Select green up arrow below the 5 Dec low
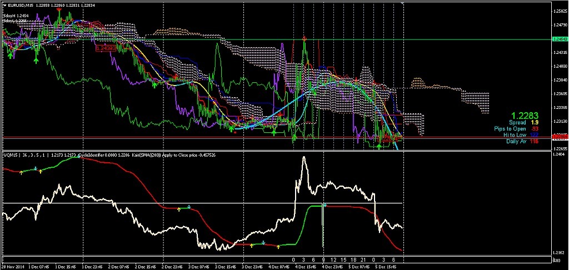569x270 pixels. (379, 146)
